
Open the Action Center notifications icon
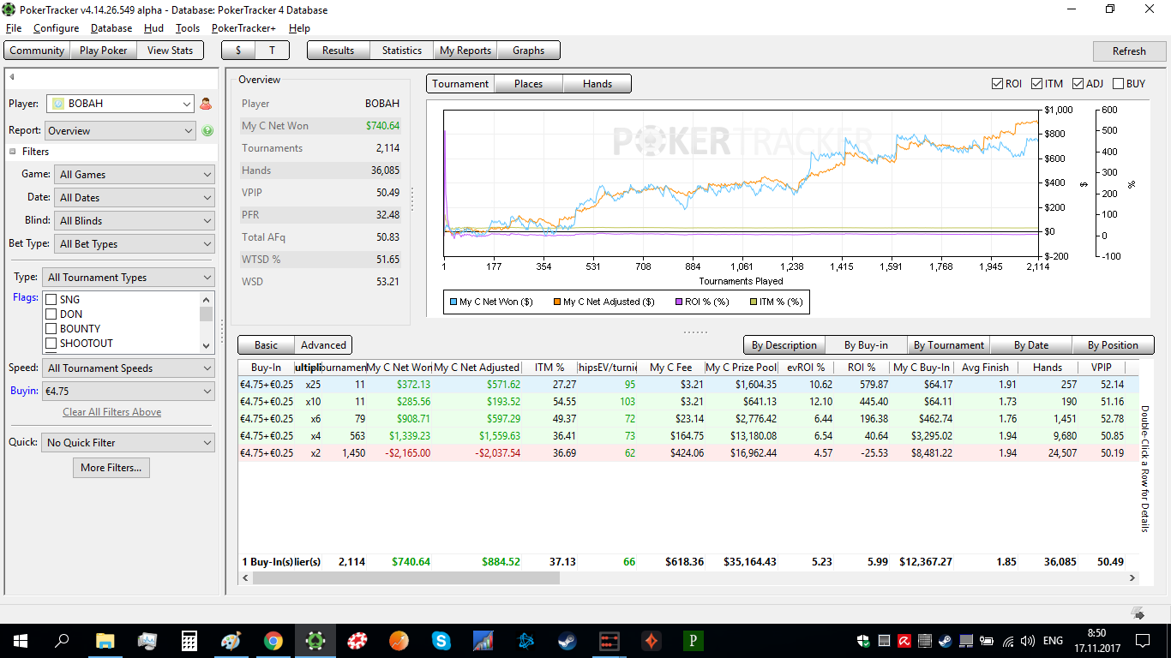tap(1143, 640)
